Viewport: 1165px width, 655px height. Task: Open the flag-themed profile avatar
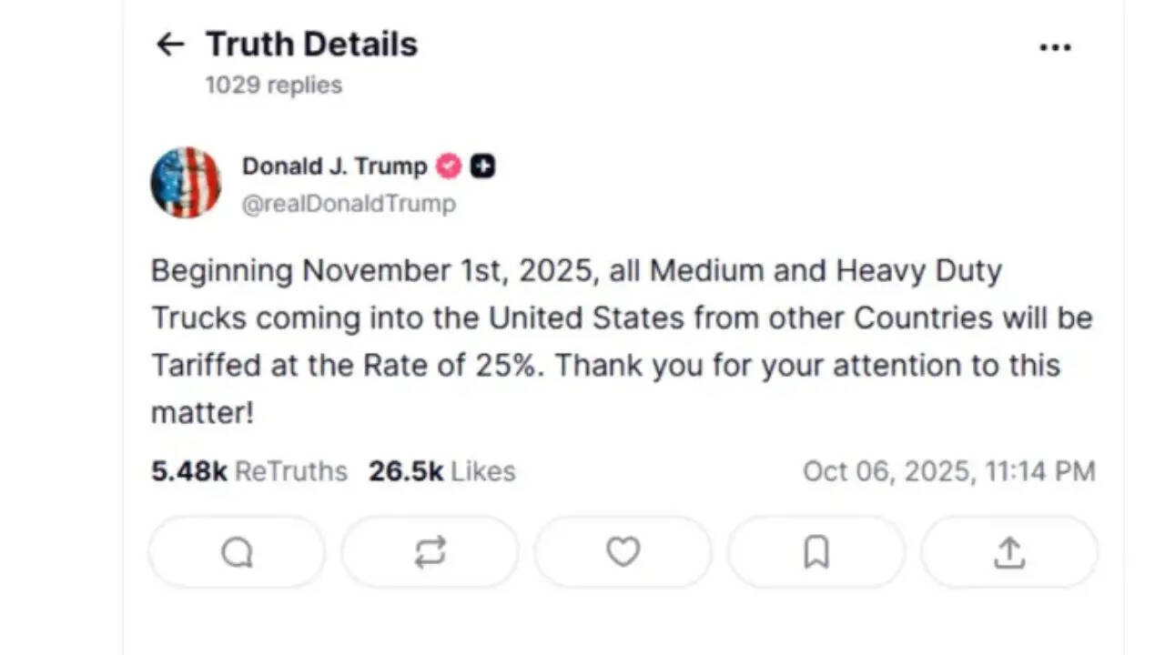[186, 183]
